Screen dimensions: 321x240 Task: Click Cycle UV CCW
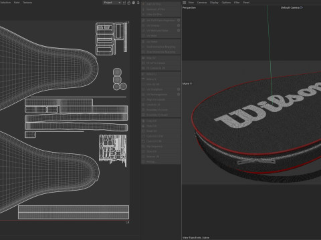(160, 136)
